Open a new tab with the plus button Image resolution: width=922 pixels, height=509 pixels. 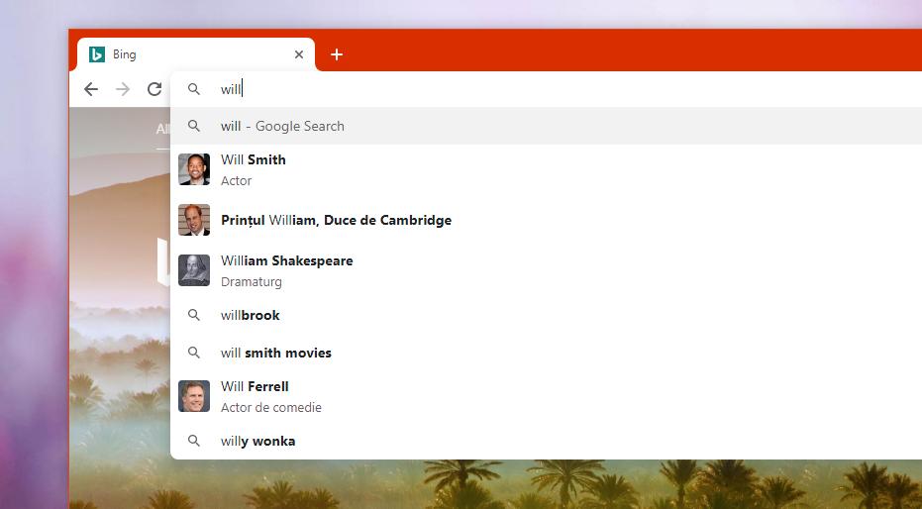[x=337, y=54]
